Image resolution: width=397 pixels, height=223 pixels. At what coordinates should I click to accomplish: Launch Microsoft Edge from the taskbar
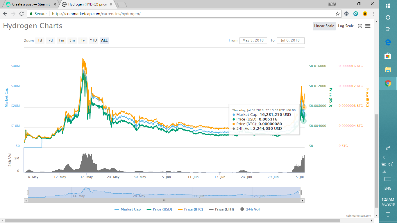tap(388, 42)
